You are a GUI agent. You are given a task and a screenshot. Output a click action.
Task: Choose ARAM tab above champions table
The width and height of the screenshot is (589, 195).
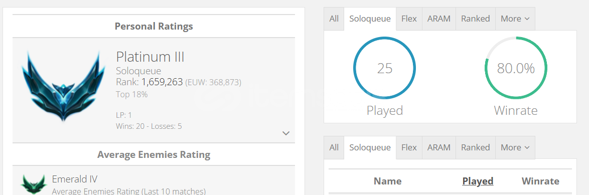pos(439,147)
